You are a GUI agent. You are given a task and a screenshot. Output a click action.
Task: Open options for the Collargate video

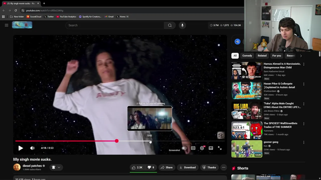pos(304,84)
